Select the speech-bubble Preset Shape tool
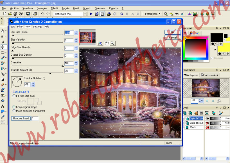This screenshot has width=230, height=163. pyautogui.click(x=3, y=111)
